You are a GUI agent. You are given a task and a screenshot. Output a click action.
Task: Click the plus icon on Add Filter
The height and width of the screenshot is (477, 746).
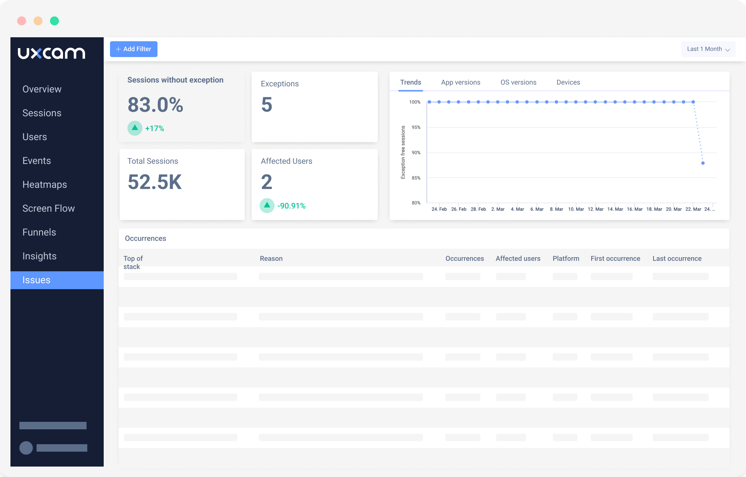point(118,49)
